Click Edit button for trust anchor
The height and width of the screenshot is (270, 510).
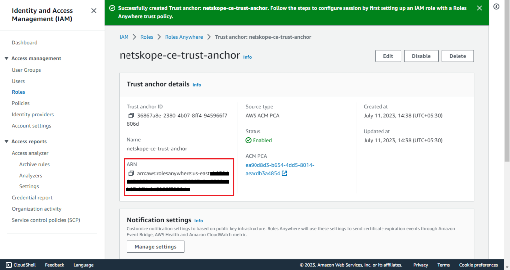pos(388,56)
